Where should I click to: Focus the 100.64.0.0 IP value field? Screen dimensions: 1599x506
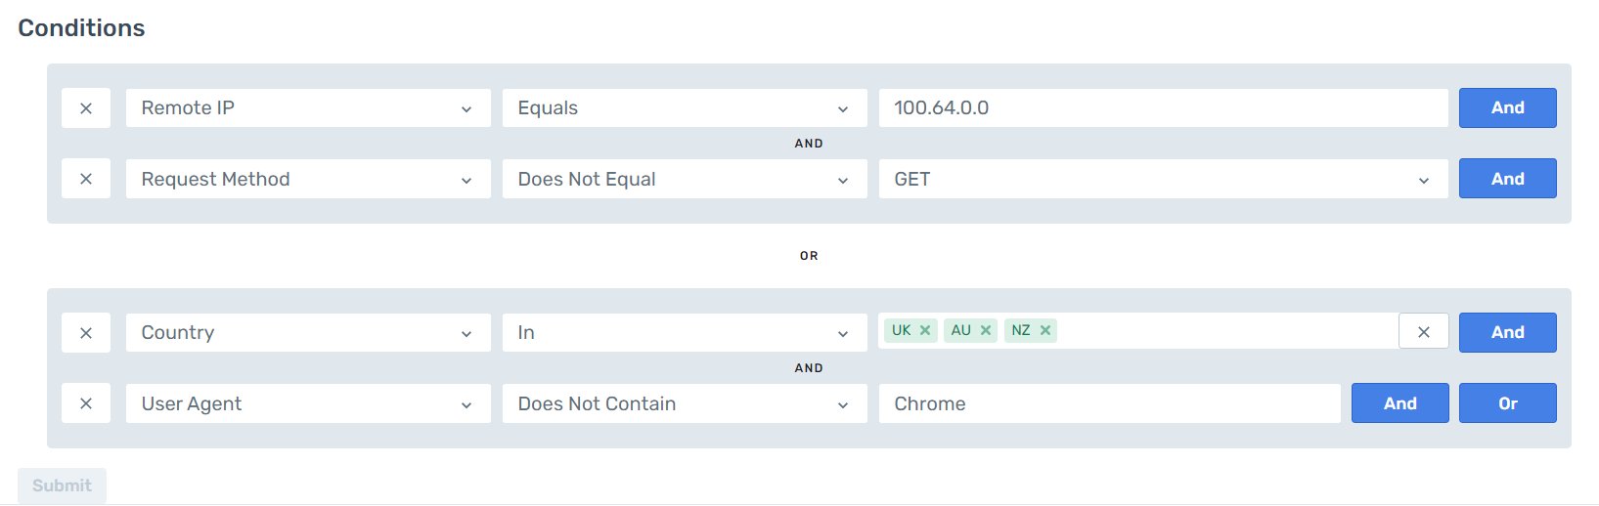tap(1164, 108)
